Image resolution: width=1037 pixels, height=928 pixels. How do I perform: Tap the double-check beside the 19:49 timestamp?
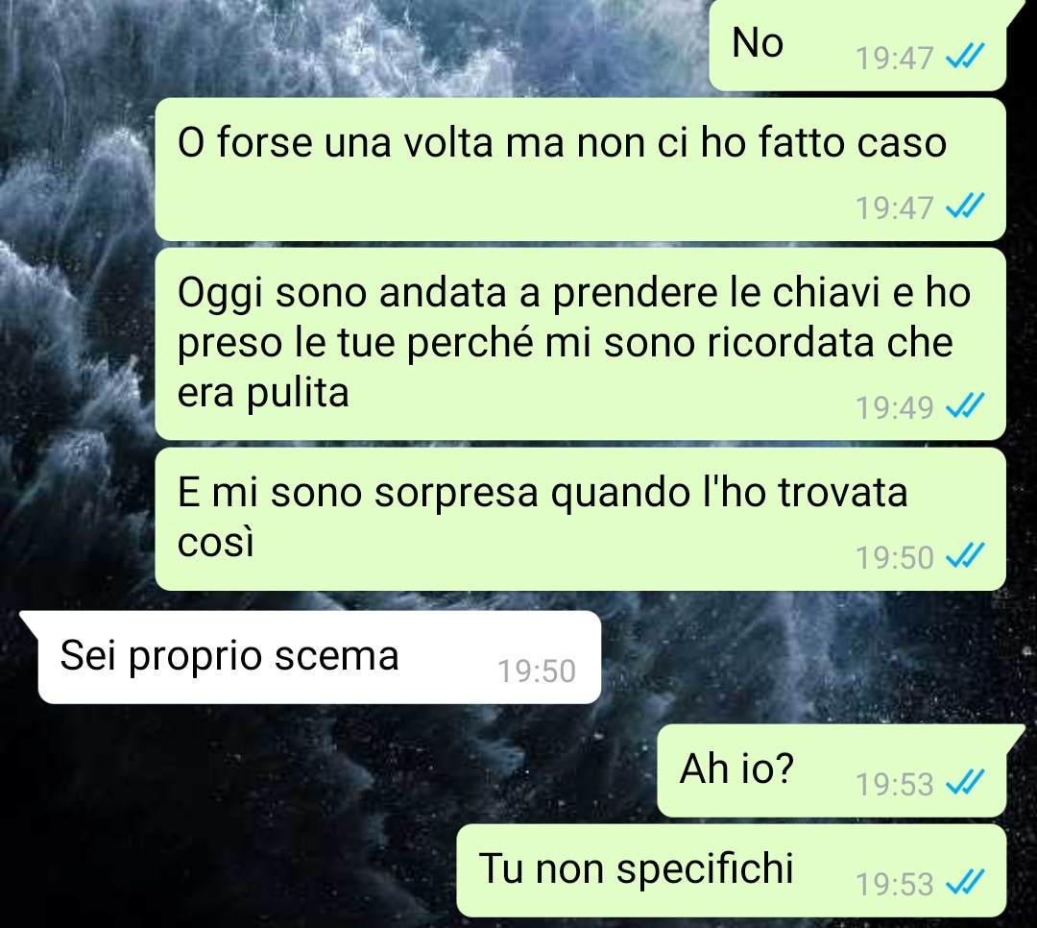965,406
